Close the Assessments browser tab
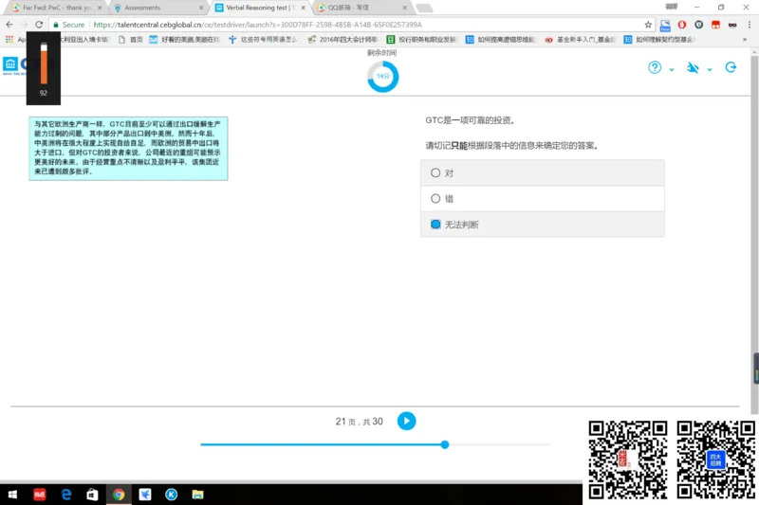The width and height of the screenshot is (759, 505). 201,8
